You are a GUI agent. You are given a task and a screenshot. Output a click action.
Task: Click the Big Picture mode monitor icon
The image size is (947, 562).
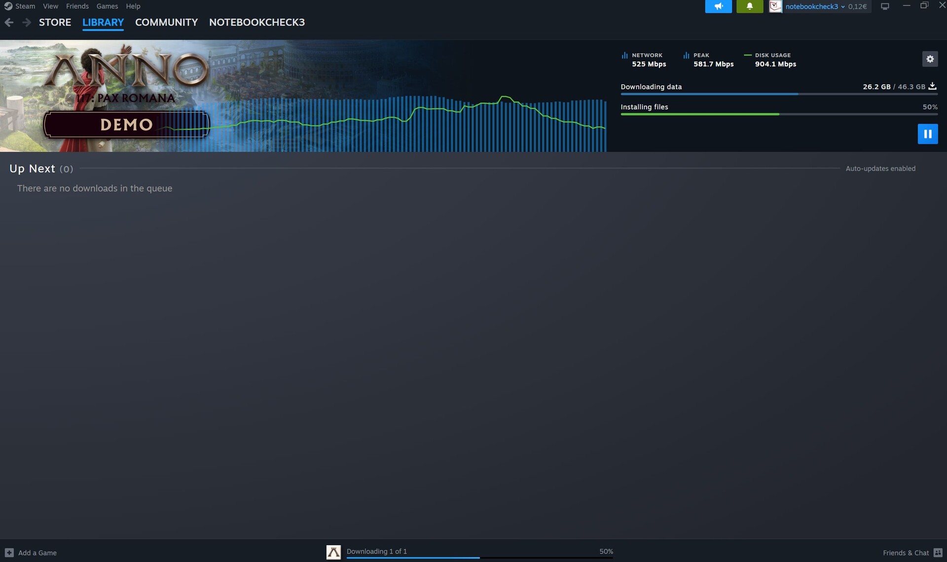[x=885, y=6]
